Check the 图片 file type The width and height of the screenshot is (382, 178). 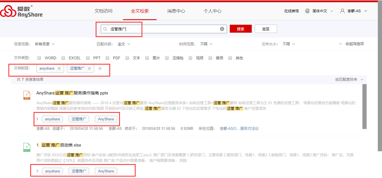pyautogui.click(x=147, y=58)
